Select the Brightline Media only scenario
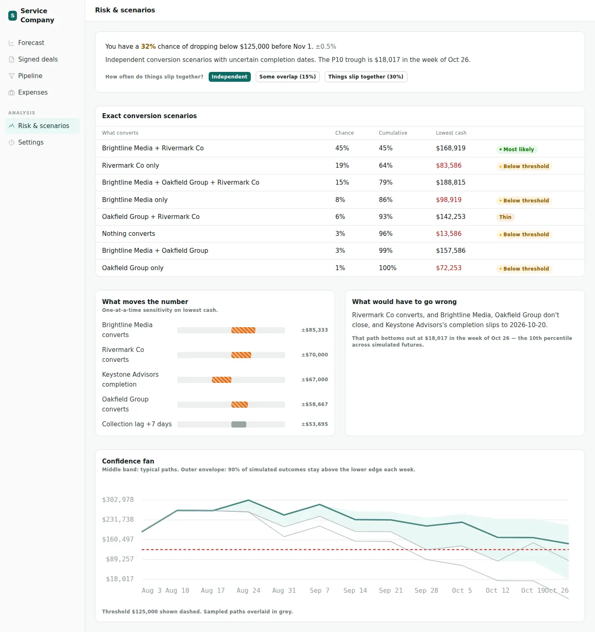 [x=340, y=200]
